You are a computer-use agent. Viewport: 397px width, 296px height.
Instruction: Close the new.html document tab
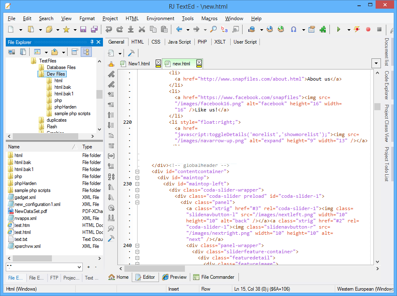(x=199, y=63)
